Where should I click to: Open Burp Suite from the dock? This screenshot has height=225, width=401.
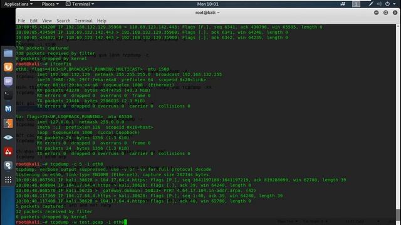click(x=8, y=123)
